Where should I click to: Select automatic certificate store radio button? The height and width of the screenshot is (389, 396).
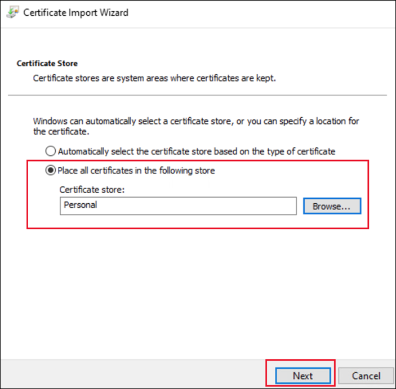tap(51, 151)
